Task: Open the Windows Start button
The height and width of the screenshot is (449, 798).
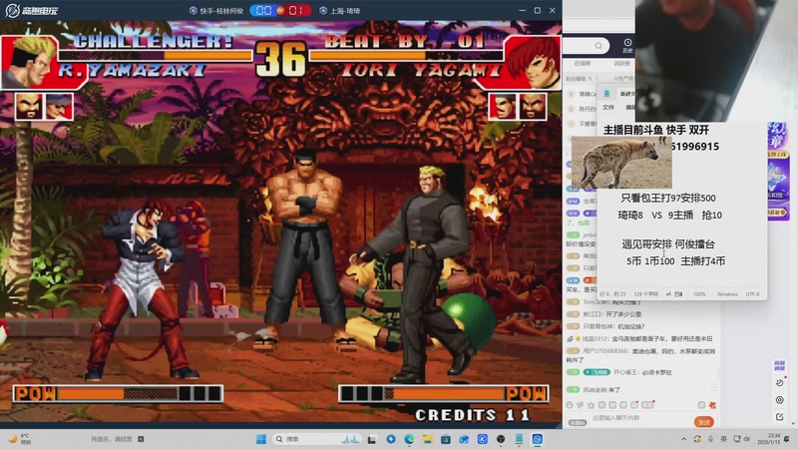Action: (261, 439)
